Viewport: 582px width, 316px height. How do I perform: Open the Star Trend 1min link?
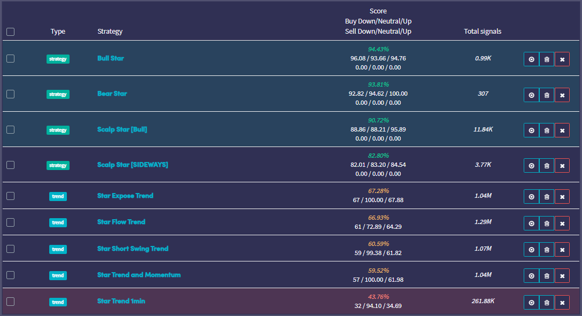pyautogui.click(x=121, y=301)
